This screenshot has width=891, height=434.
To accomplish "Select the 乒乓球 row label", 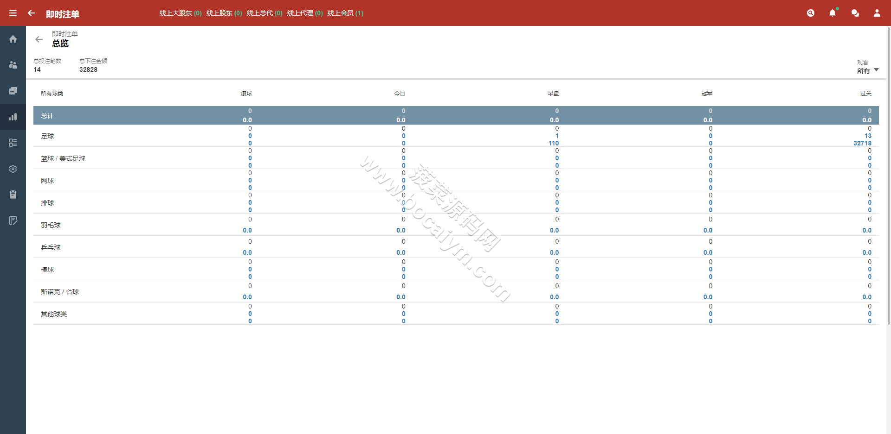I will [51, 247].
